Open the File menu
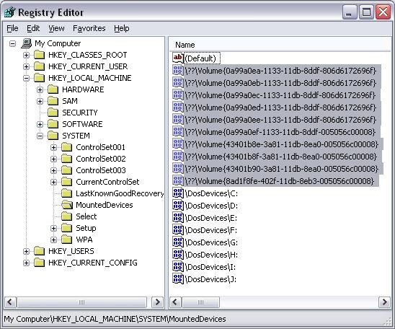The width and height of the screenshot is (395, 329). coord(12,28)
